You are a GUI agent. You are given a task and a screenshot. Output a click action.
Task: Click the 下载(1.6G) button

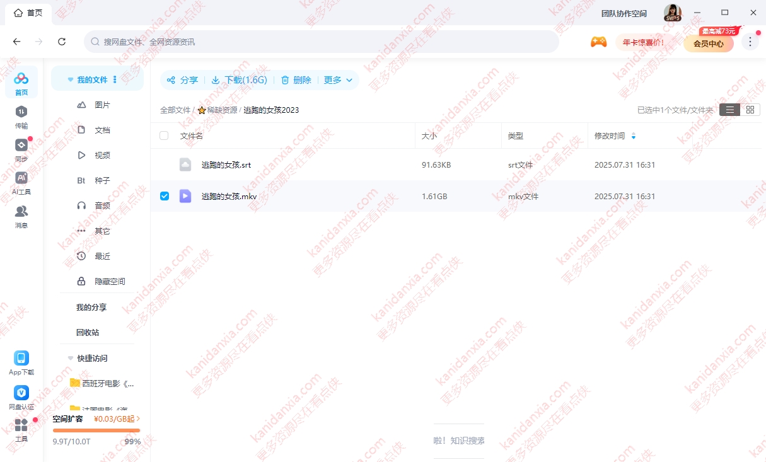pyautogui.click(x=240, y=80)
